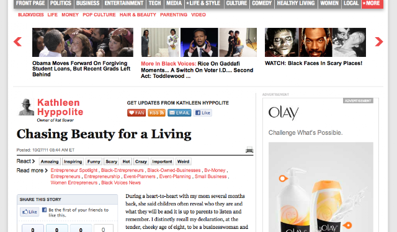397x232 pixels.
Task: Click Kathleen Hyppolite author photo
Action: point(26,107)
